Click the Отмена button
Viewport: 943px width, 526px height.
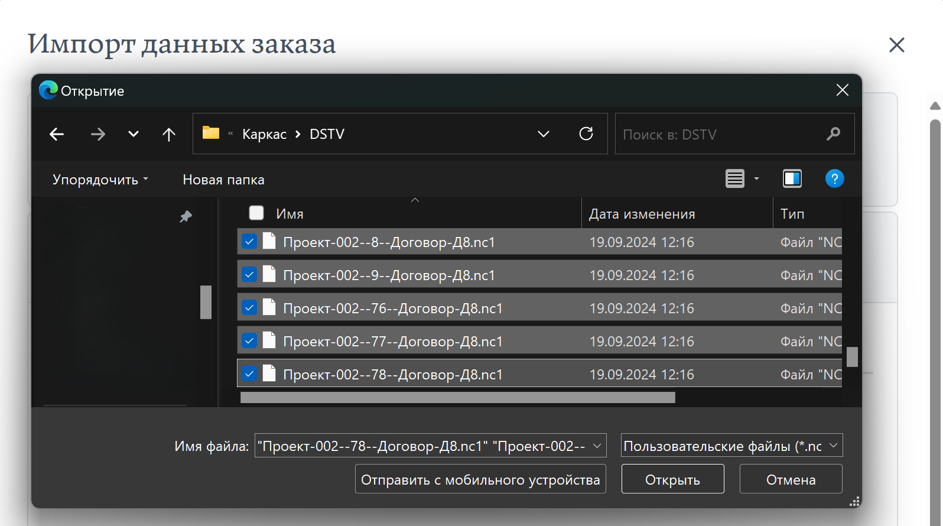[x=791, y=479]
